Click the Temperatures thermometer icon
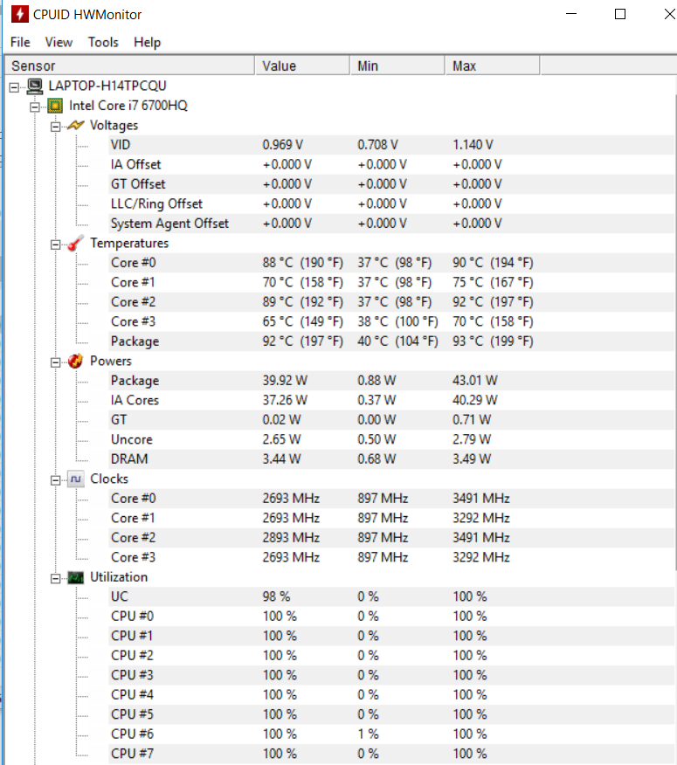This screenshot has width=677, height=765. [x=76, y=243]
